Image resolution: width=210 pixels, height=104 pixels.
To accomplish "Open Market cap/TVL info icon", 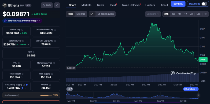I will (54, 63).
